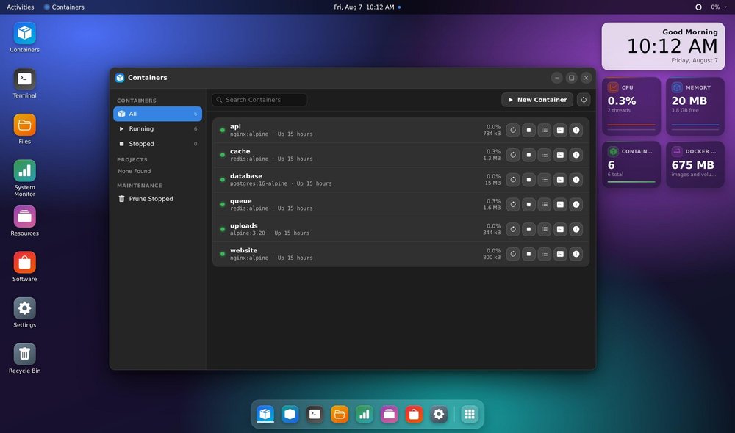This screenshot has width=735, height=433.
Task: Open the Memory widget card
Action: (x=695, y=106)
